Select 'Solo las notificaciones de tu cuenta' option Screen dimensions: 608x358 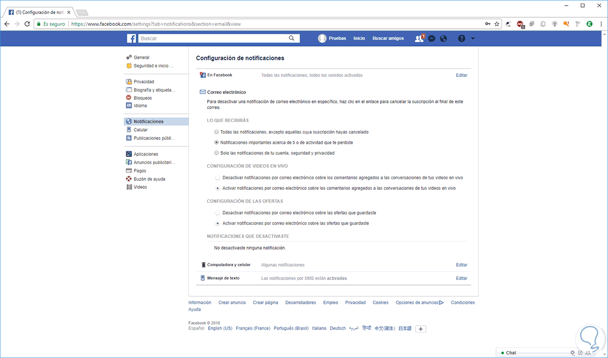(x=217, y=152)
